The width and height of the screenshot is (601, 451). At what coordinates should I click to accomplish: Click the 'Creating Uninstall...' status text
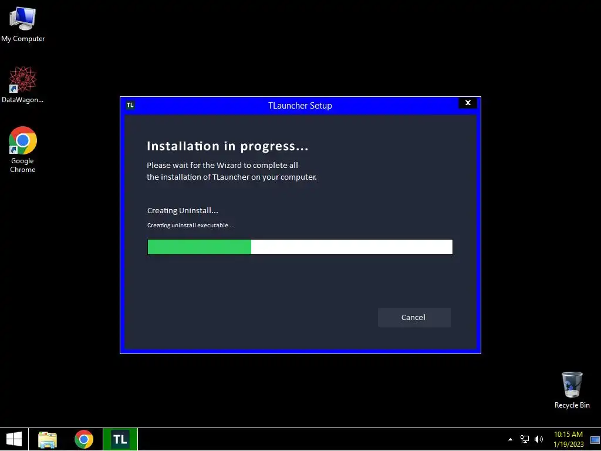[x=183, y=211]
